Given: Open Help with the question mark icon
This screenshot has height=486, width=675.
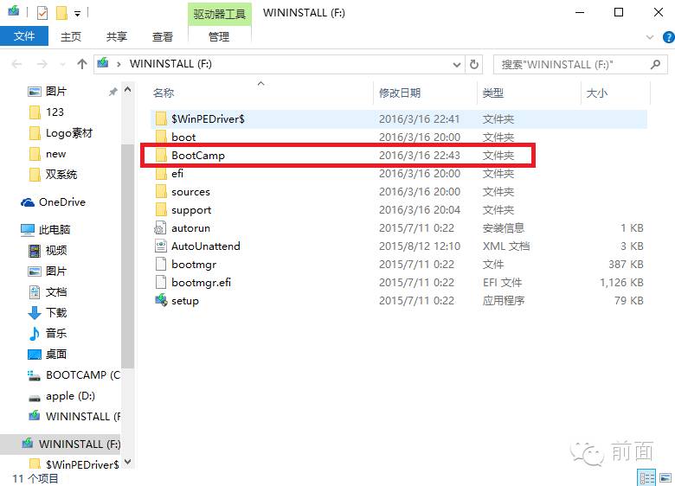Looking at the screenshot, I should (x=669, y=37).
